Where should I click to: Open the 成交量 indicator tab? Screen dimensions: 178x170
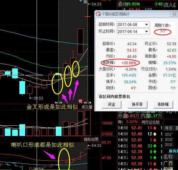pos(87,107)
